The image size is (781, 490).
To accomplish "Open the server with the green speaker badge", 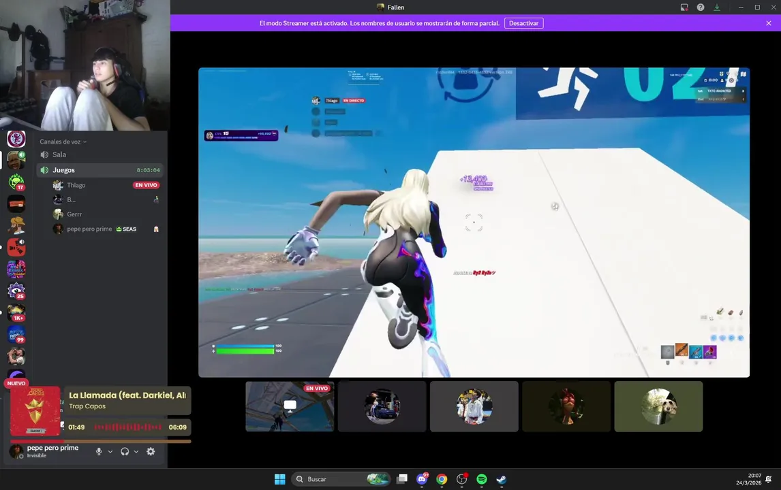I will (16, 160).
